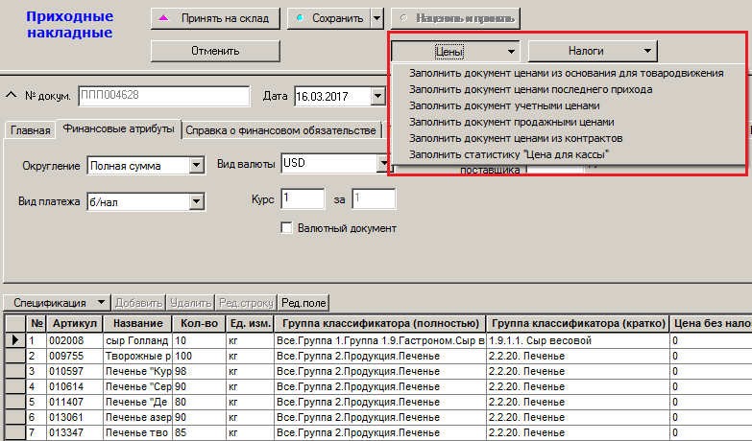Viewport: 752px width, 441px height.
Task: Click the 'Сохранить' button
Action: click(329, 18)
